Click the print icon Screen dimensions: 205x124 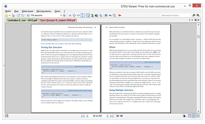[13, 15]
